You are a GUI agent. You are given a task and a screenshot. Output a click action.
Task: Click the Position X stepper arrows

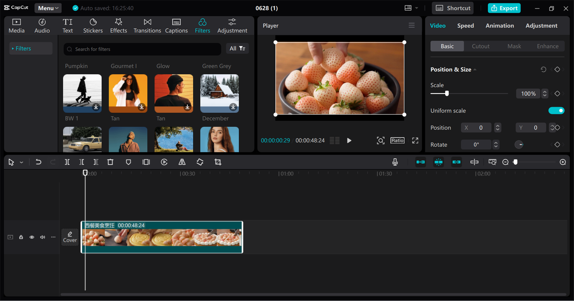click(497, 128)
